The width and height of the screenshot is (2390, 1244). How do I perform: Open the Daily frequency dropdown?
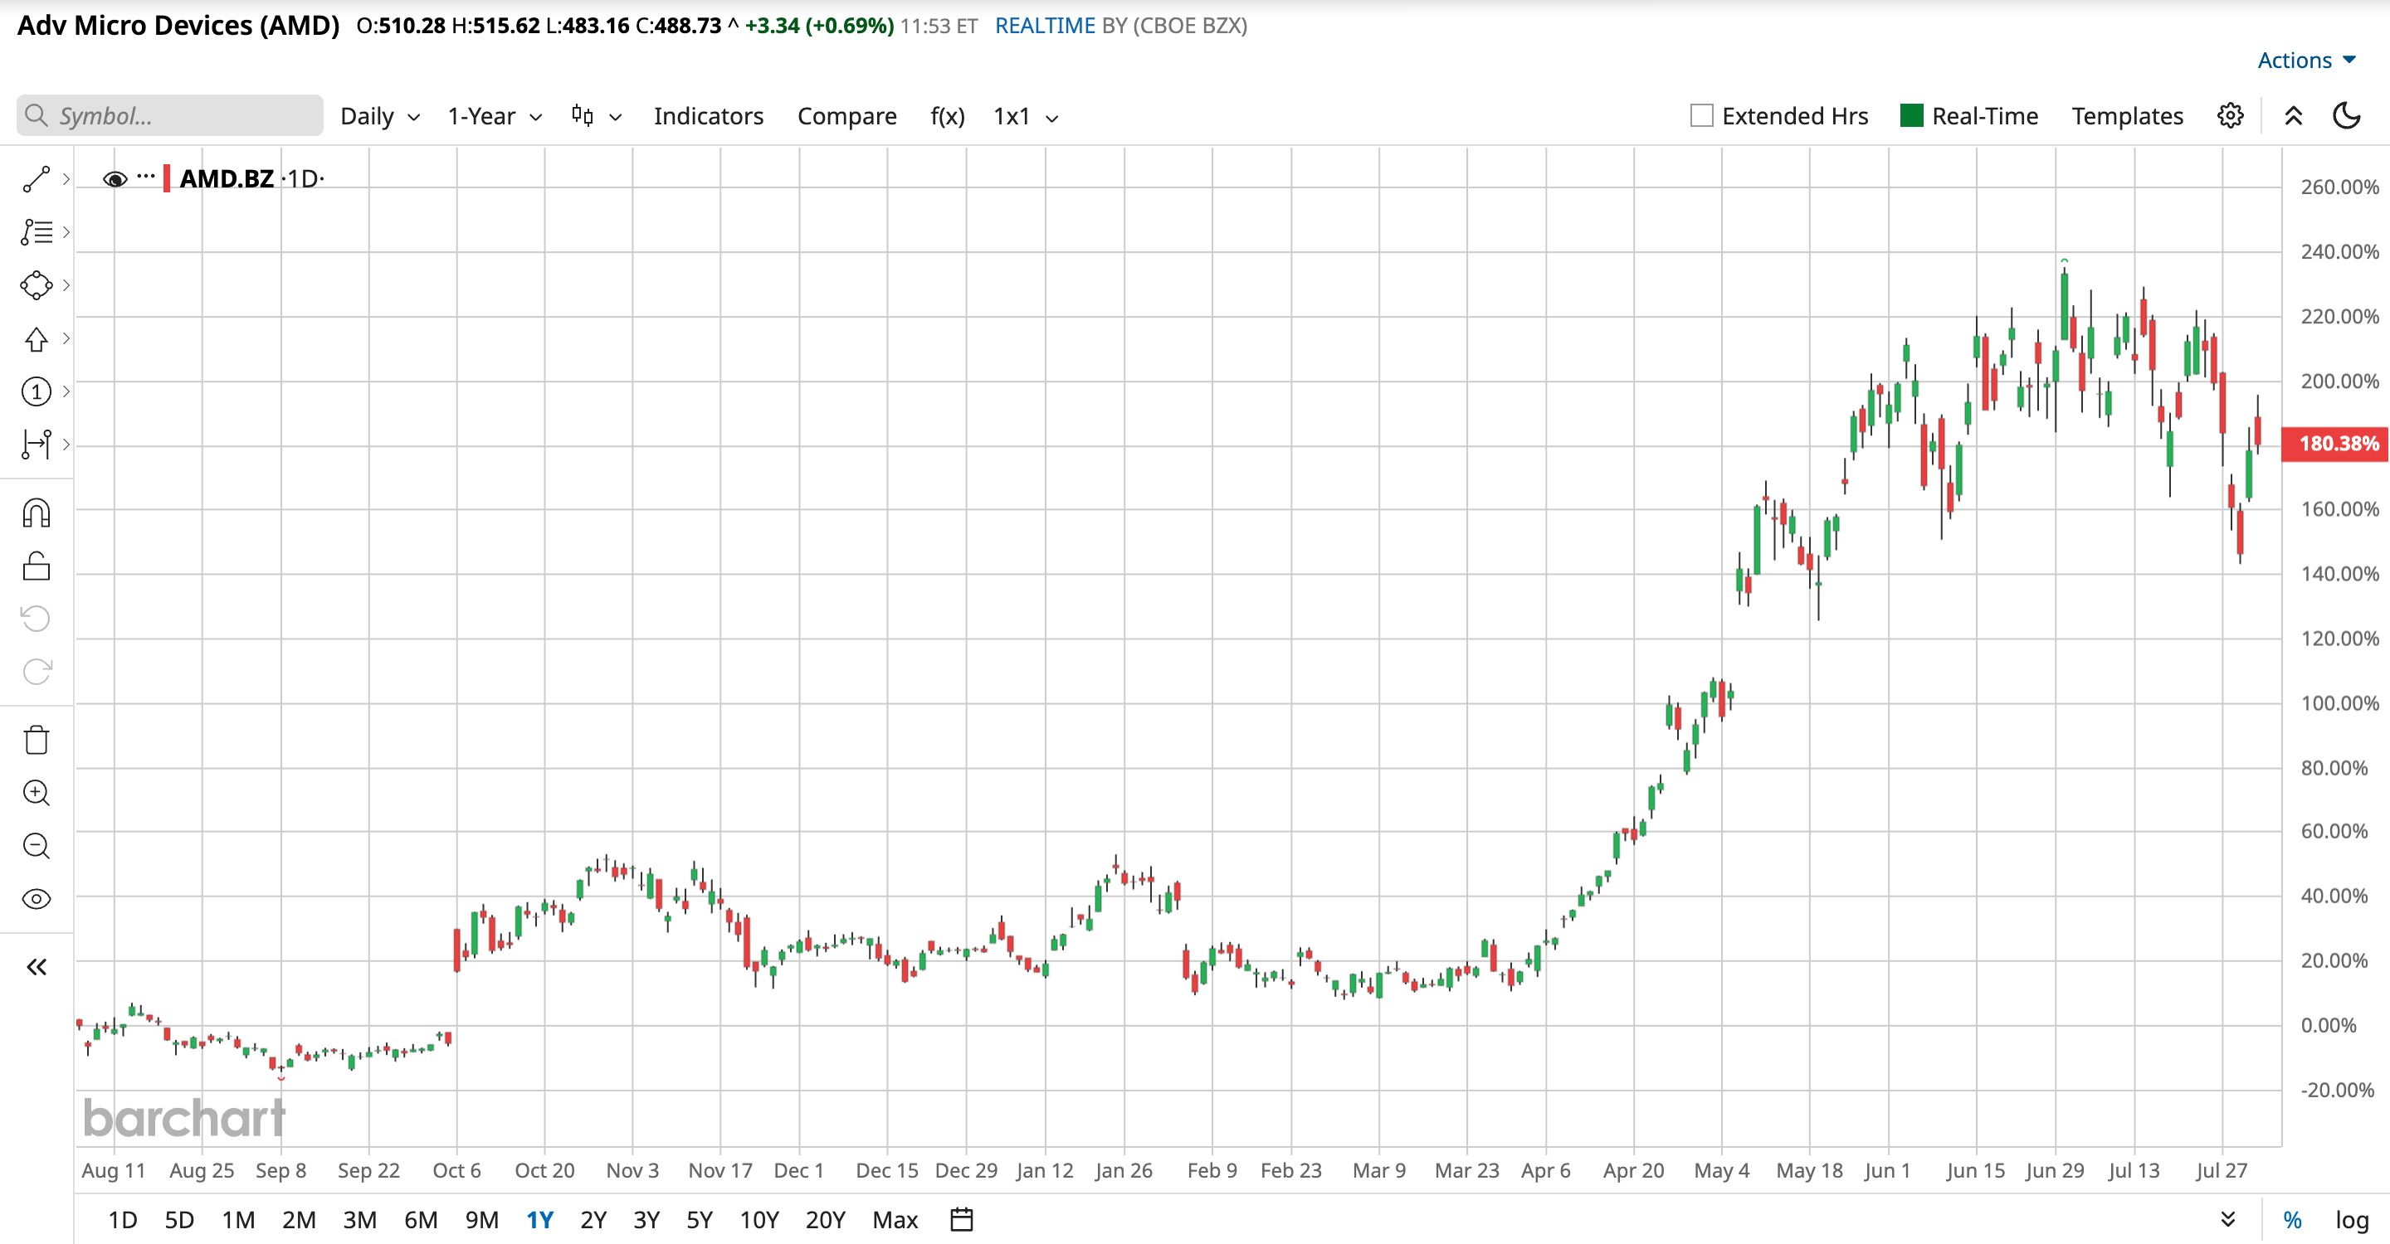tap(380, 117)
